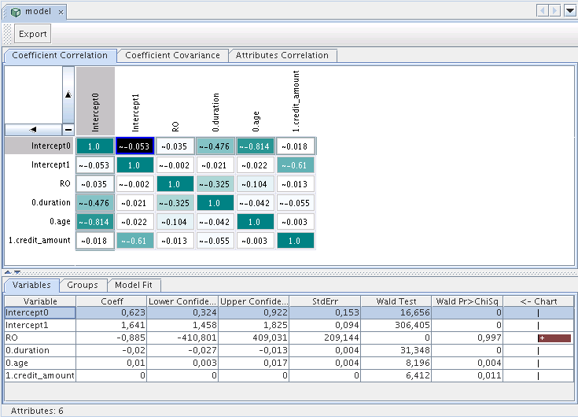The image size is (578, 417).
Task: Click the up arrow in matrix corner
Action: tap(68, 94)
